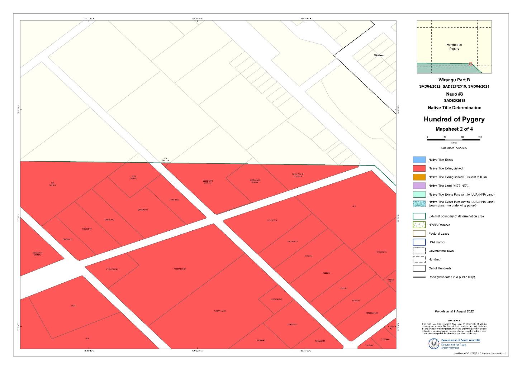Click the 'Government Town' legend label
Viewport: 522px width, 369px height.
tap(441, 251)
